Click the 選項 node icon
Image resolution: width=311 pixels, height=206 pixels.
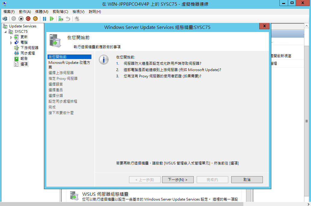17,64
